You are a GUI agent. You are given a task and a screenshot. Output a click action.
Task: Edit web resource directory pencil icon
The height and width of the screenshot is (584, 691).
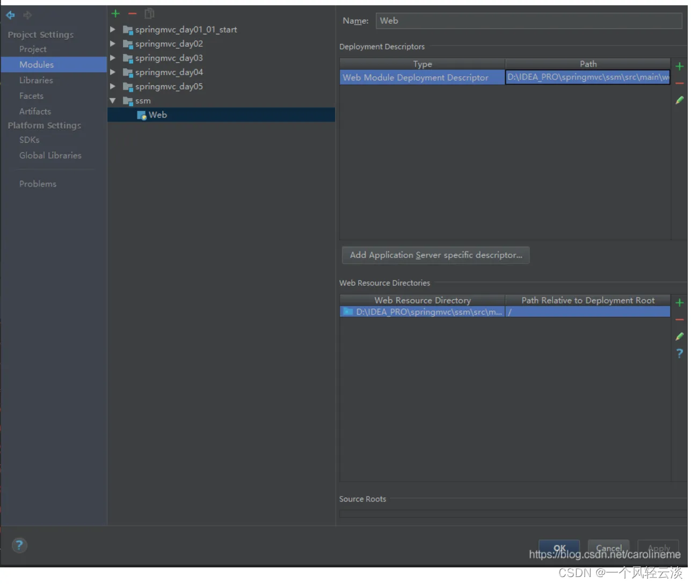click(x=680, y=336)
